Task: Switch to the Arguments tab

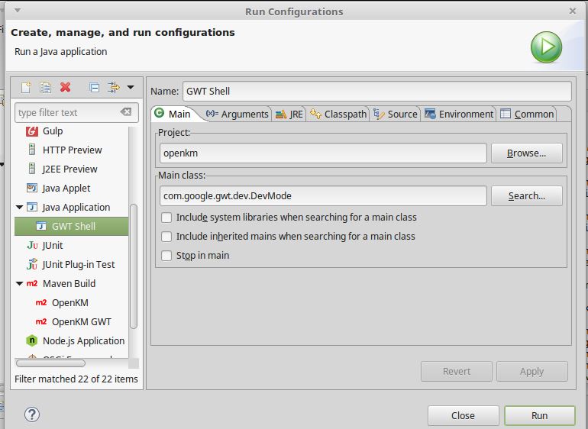Action: [237, 114]
